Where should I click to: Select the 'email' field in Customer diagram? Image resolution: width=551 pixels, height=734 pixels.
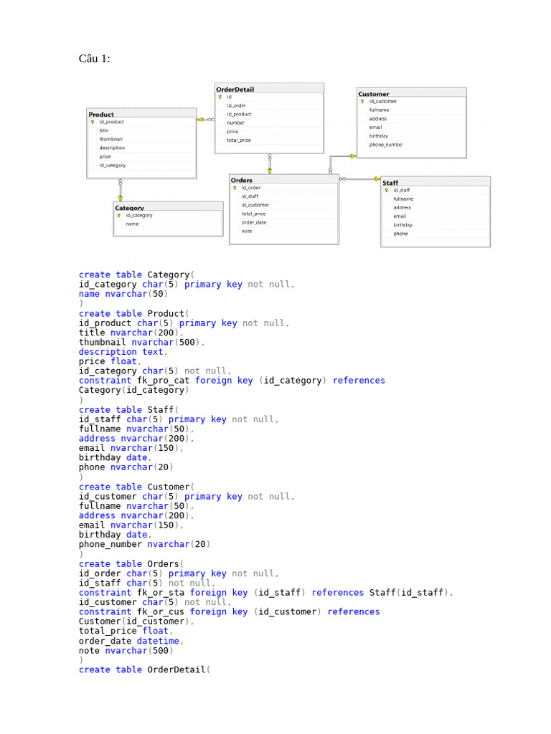pos(375,128)
